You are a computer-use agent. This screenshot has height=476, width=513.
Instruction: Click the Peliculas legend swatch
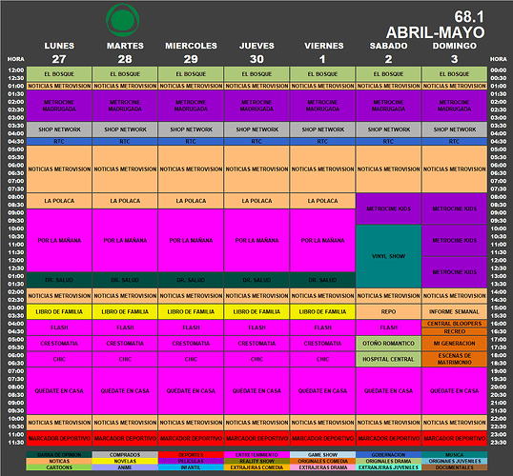(191, 461)
